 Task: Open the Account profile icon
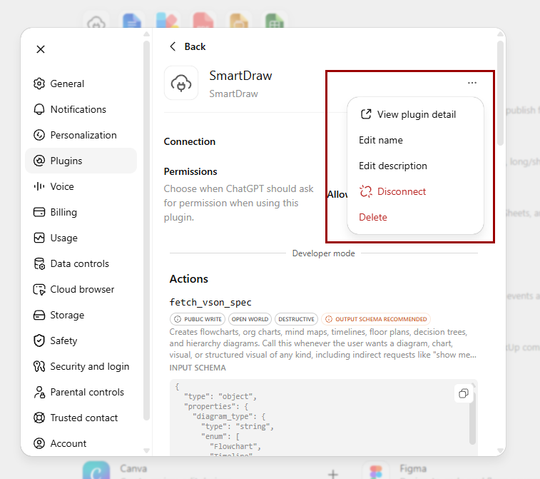(x=39, y=443)
